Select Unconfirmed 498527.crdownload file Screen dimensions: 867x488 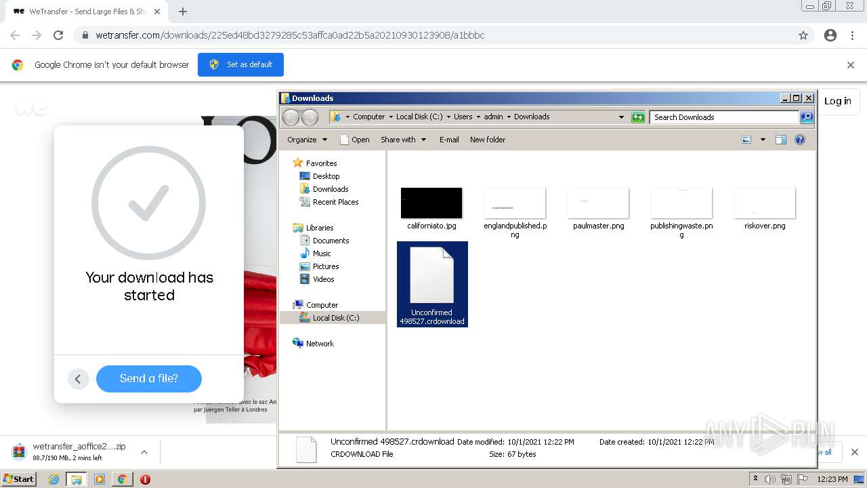[x=432, y=284]
